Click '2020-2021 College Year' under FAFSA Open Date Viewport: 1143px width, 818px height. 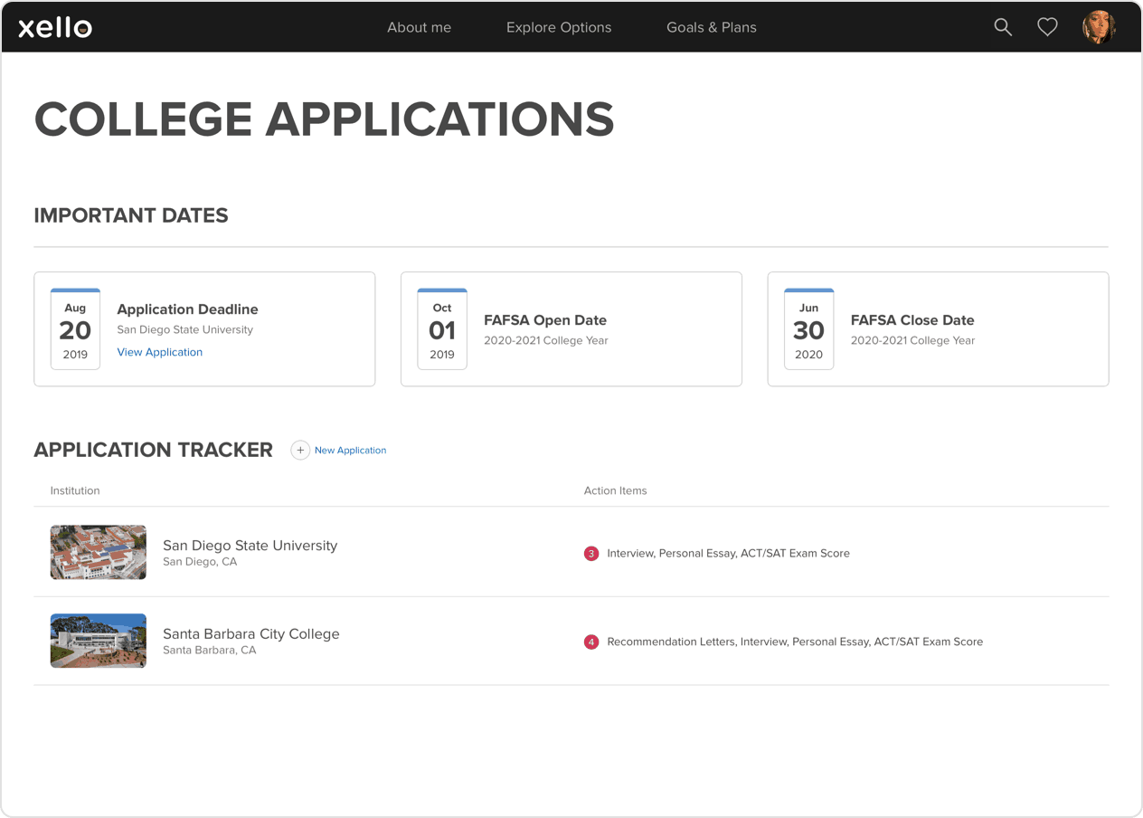546,340
